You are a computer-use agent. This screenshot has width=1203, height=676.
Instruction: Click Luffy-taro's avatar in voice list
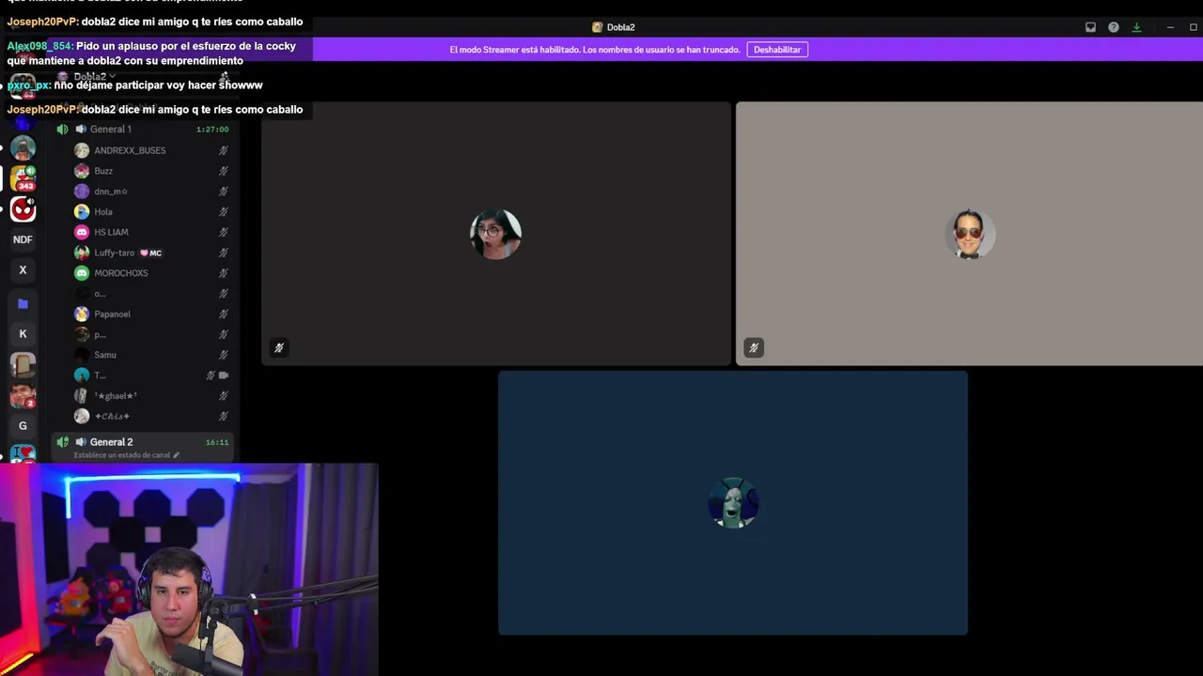[82, 253]
